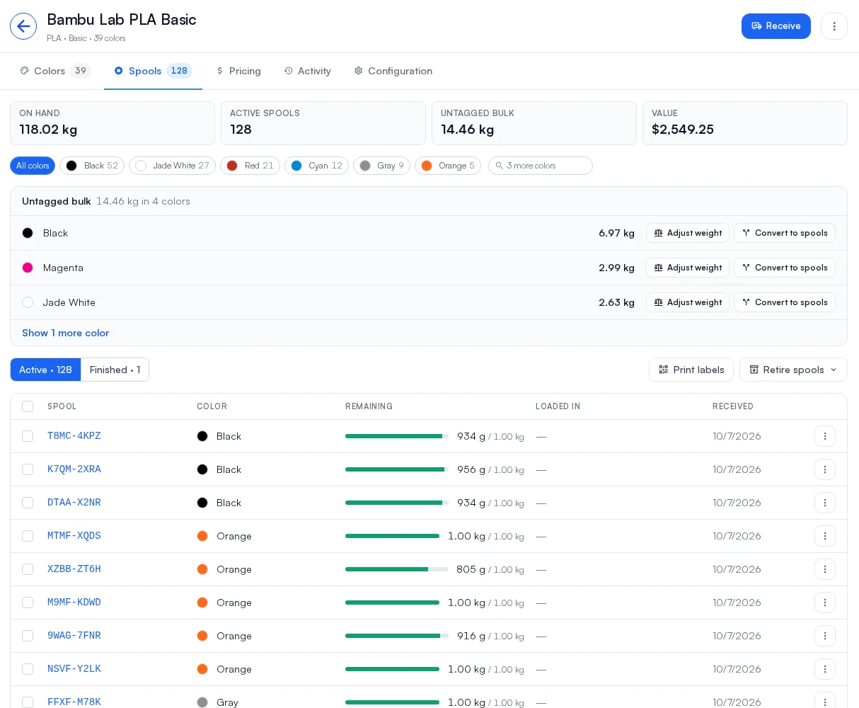Switch to the Spools tab
Screen dimensions: 859x708
point(153,71)
